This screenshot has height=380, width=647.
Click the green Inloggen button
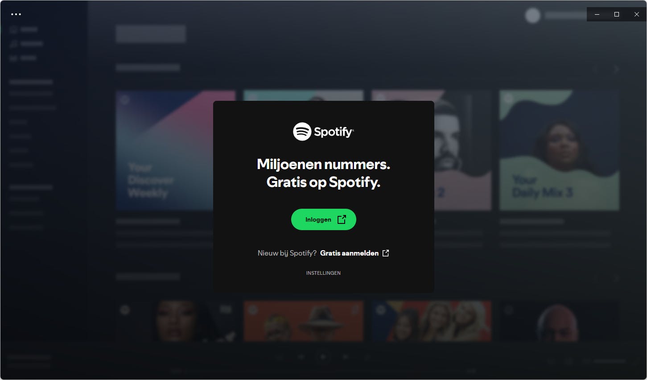pos(324,219)
